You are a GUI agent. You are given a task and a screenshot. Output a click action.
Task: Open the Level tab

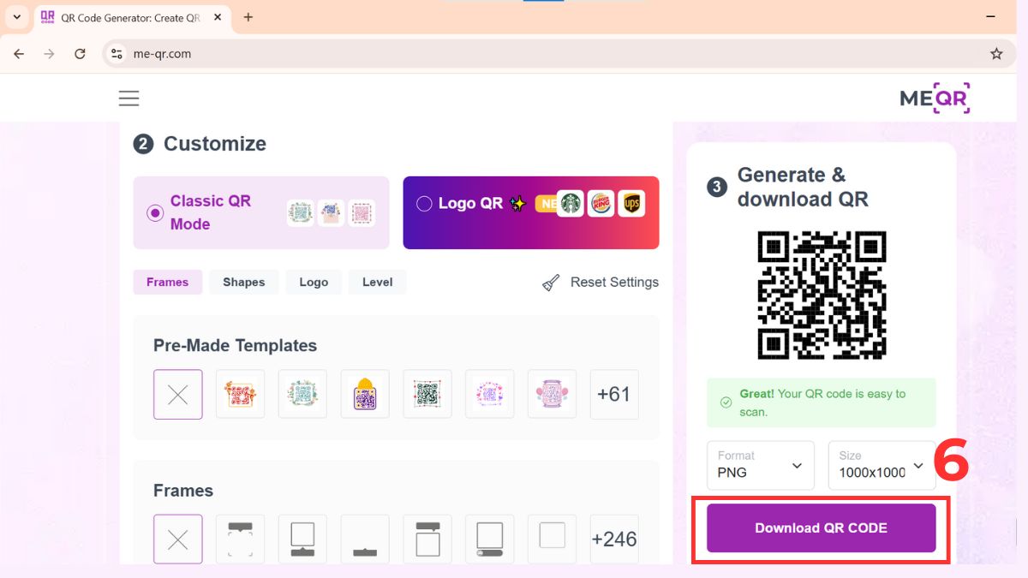coord(377,282)
